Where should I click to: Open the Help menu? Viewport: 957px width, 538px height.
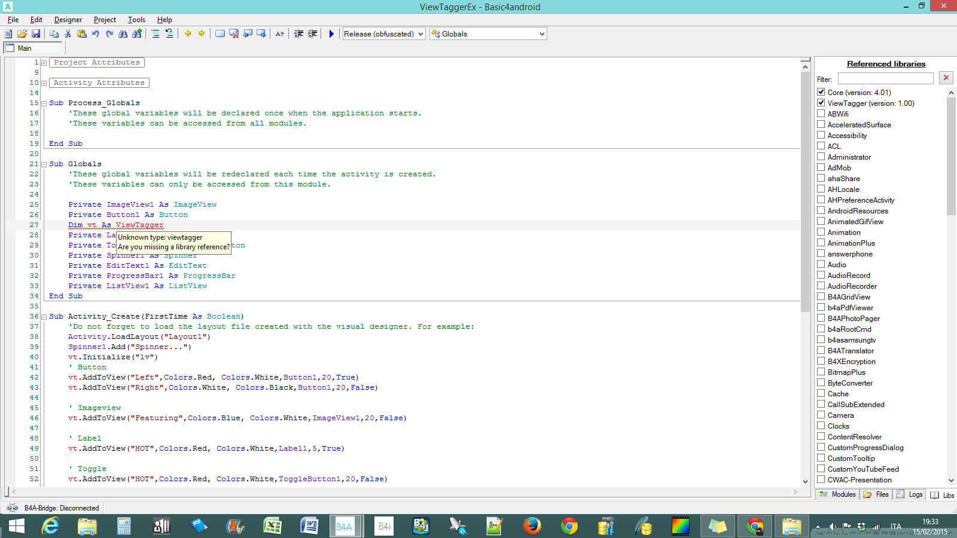[164, 20]
